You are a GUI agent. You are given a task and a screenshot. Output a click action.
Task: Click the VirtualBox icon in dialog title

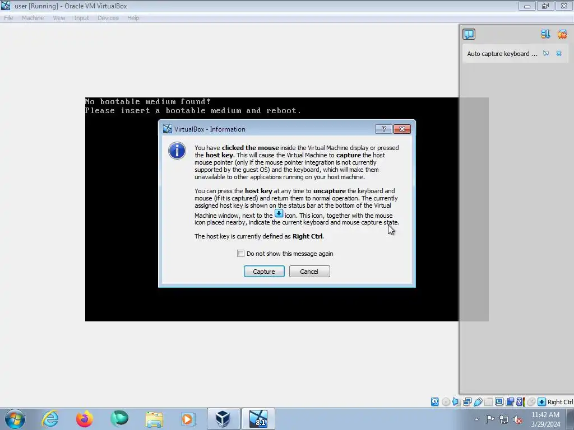(167, 129)
